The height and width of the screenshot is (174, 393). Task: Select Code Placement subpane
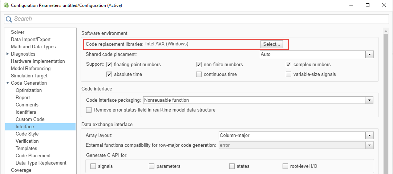tap(33, 156)
